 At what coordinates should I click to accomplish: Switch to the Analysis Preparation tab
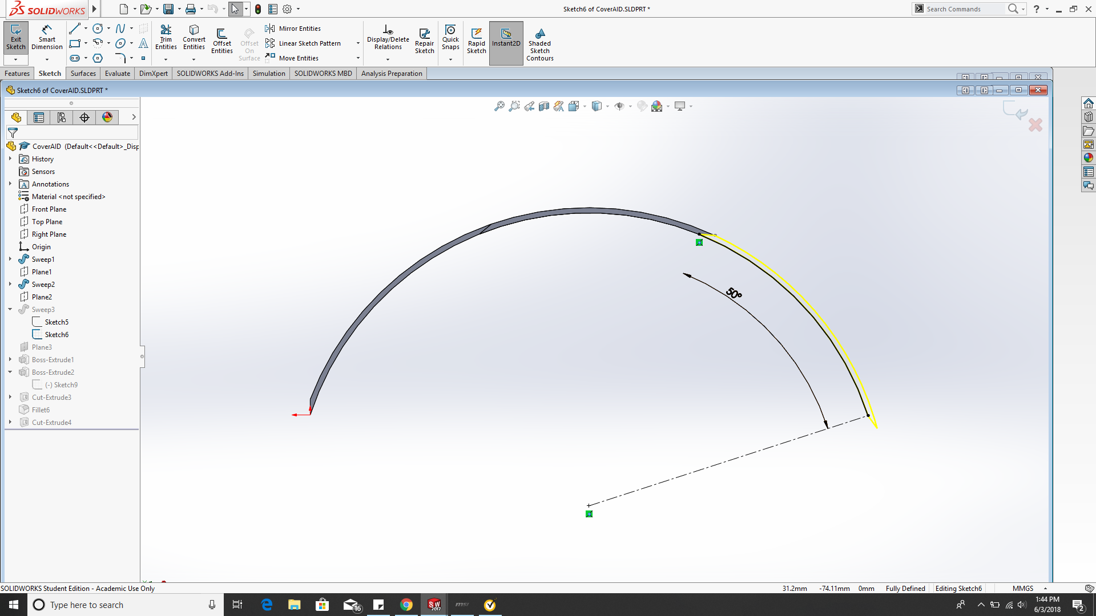point(392,74)
